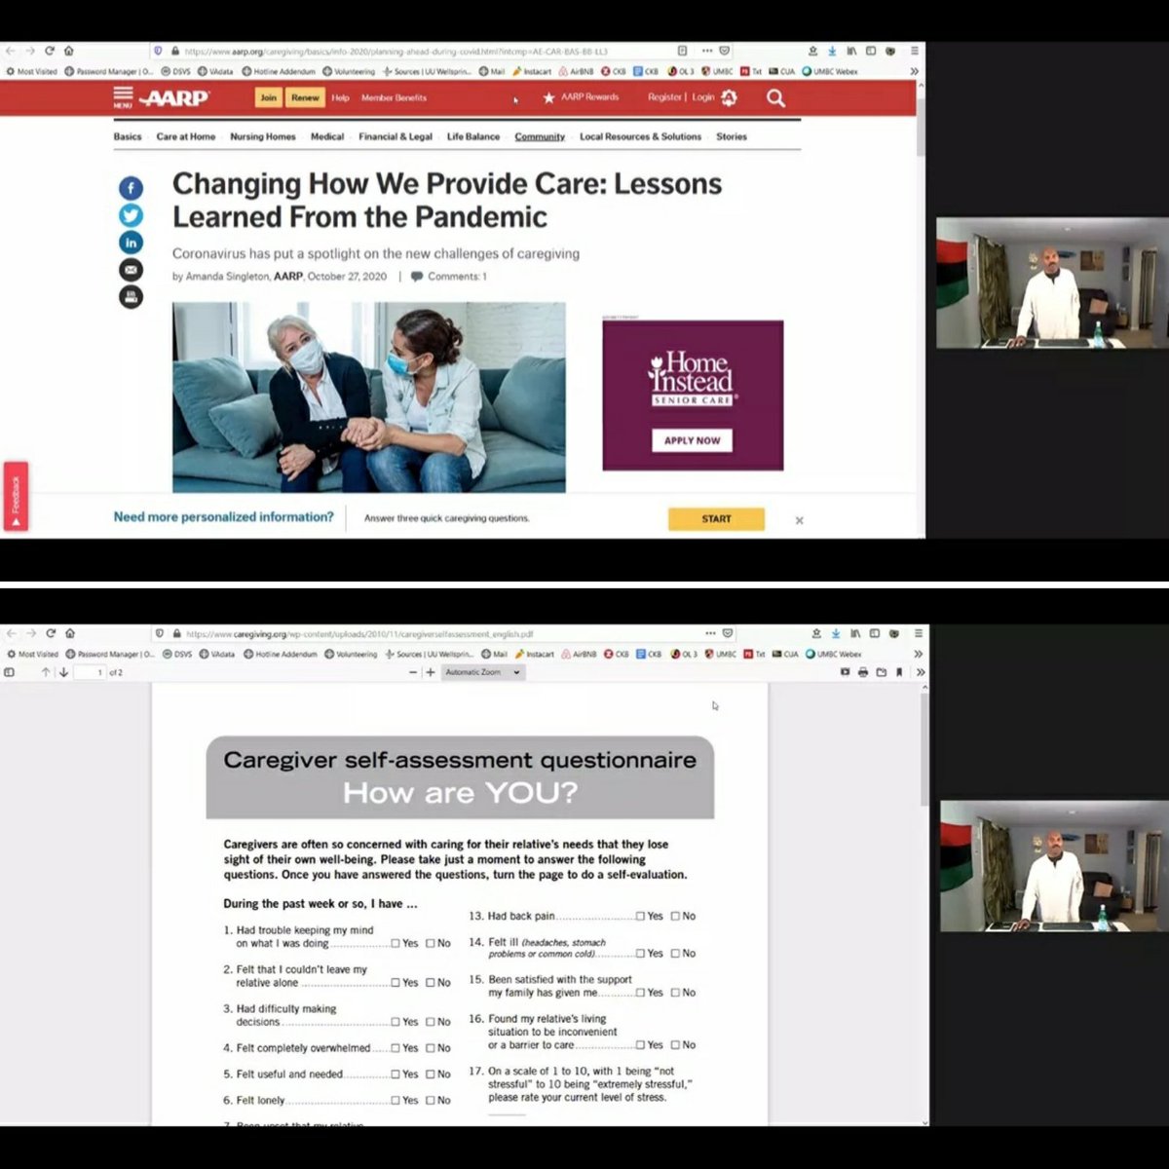Open the PDF viewer tools chevron menu
The image size is (1169, 1169).
(x=921, y=672)
